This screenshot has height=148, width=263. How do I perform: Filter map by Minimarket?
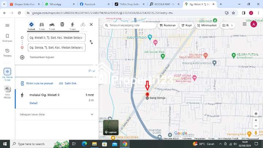click(207, 25)
